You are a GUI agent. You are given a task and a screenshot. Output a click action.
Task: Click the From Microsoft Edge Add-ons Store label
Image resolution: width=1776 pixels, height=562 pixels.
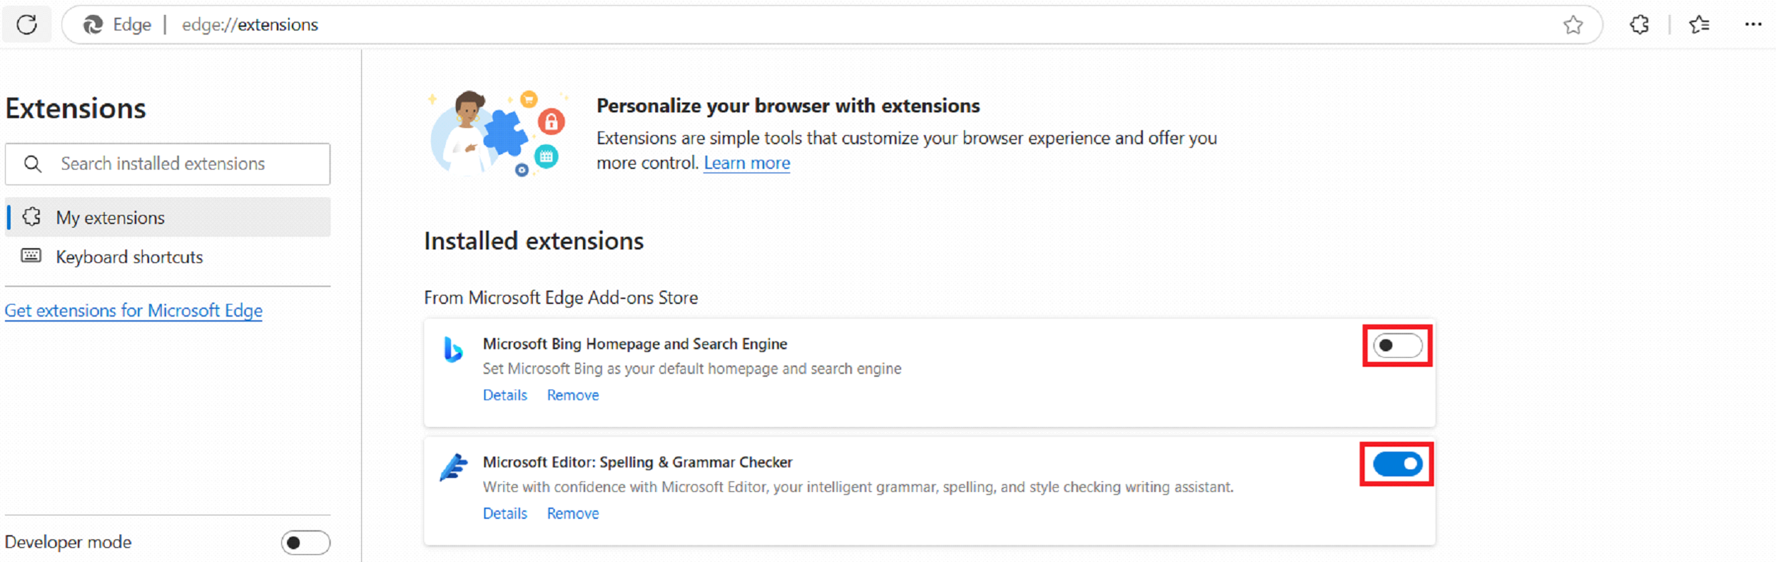click(561, 298)
